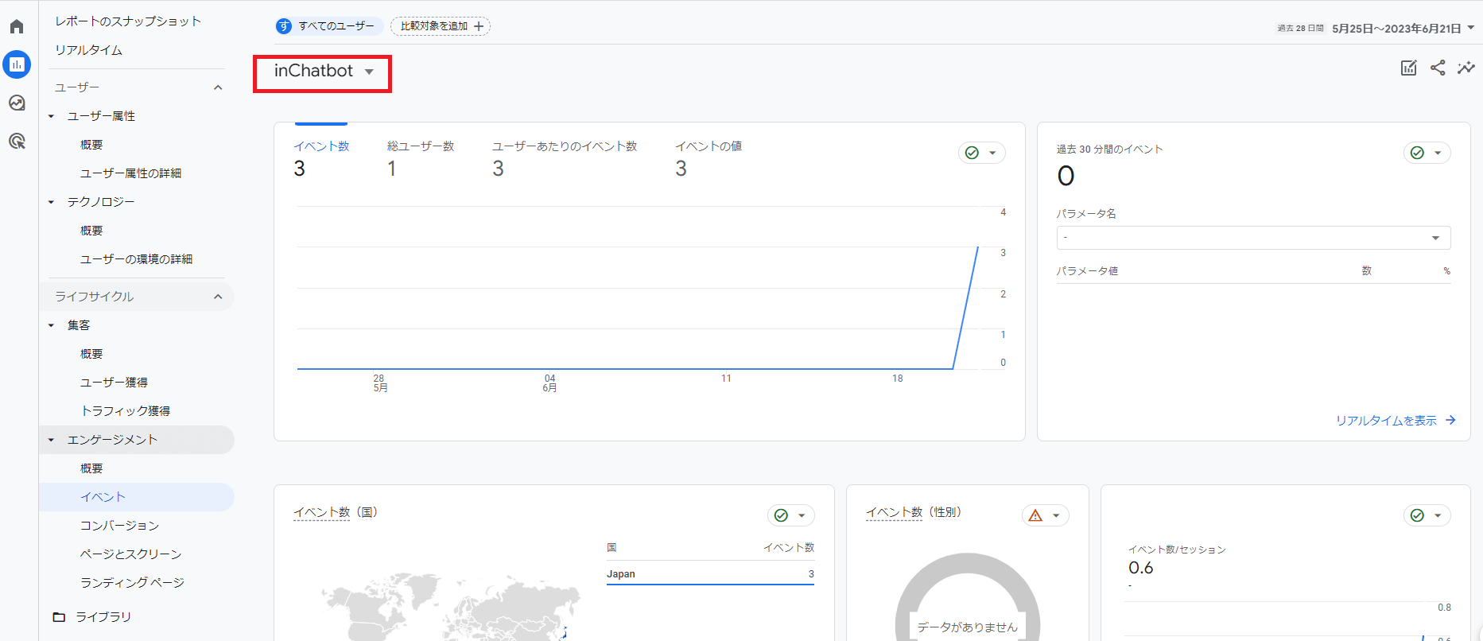The width and height of the screenshot is (1483, 641).
Task: Open レポートのスナップショット
Action: coord(128,21)
